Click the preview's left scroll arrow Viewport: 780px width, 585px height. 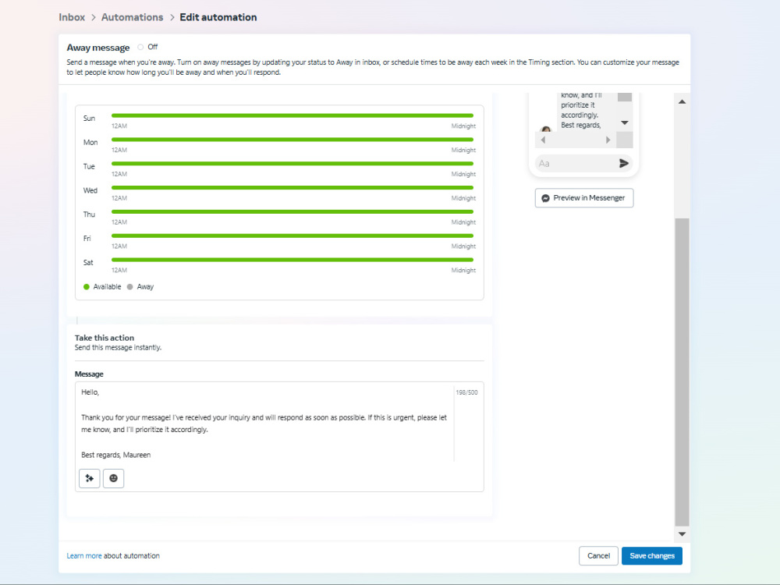[x=543, y=140]
